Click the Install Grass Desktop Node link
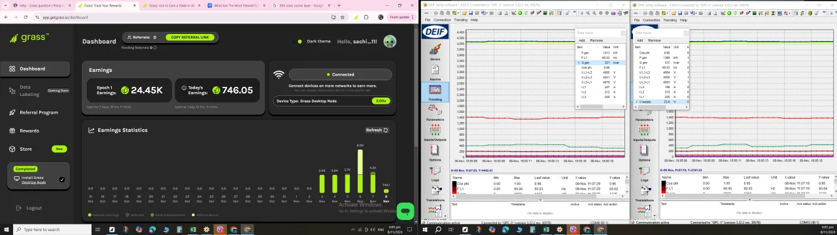837x235 pixels. tap(33, 180)
